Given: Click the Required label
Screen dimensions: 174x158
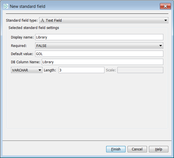Looking at the screenshot, I should point(19,46).
